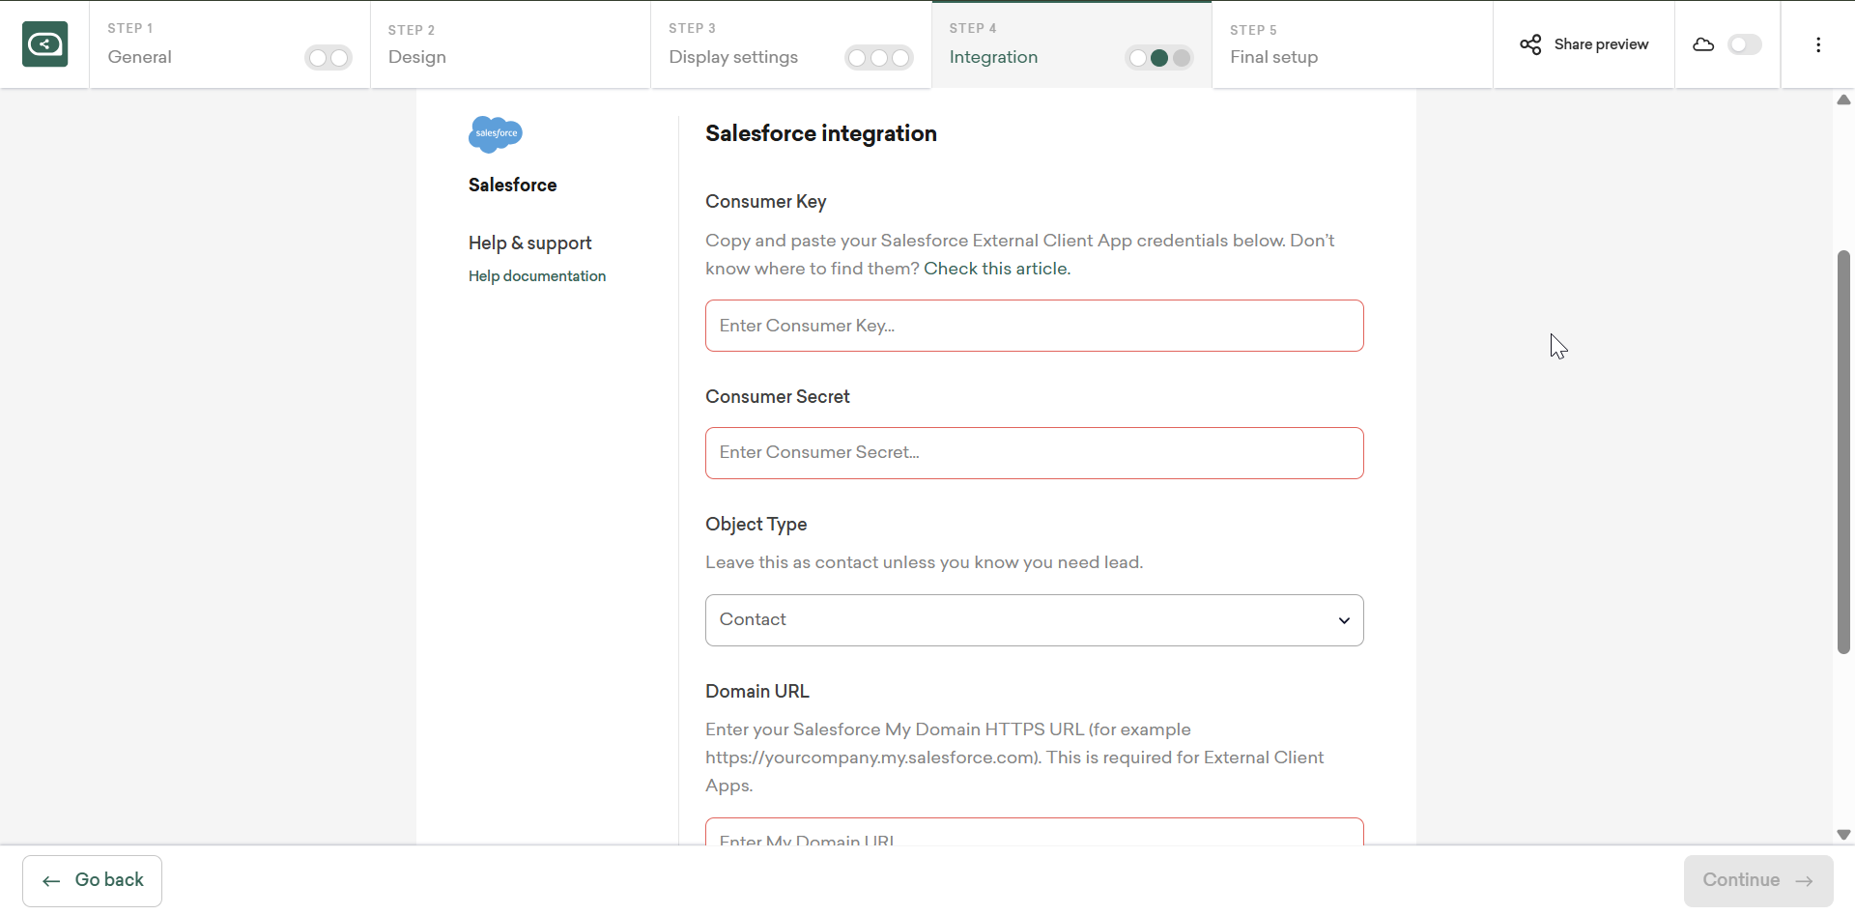Image resolution: width=1855 pixels, height=915 pixels.
Task: Open the Help documentation link
Action: (x=537, y=276)
